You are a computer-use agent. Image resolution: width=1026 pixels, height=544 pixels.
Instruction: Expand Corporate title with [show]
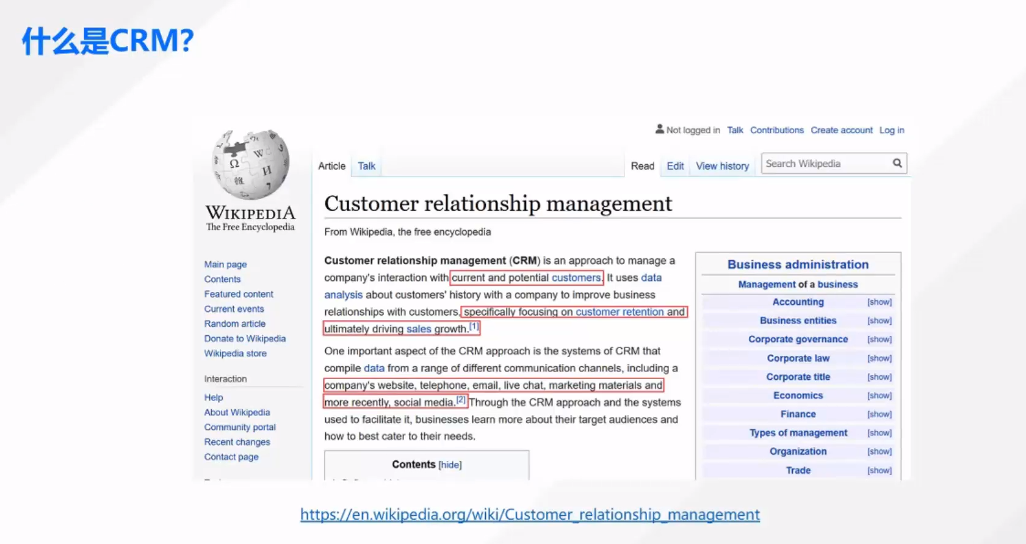880,377
